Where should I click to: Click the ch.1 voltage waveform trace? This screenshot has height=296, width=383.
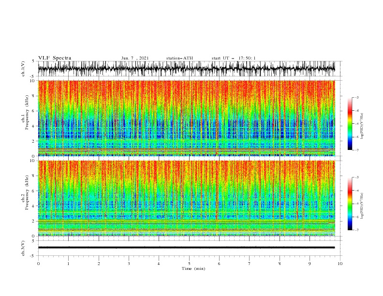[187, 69]
